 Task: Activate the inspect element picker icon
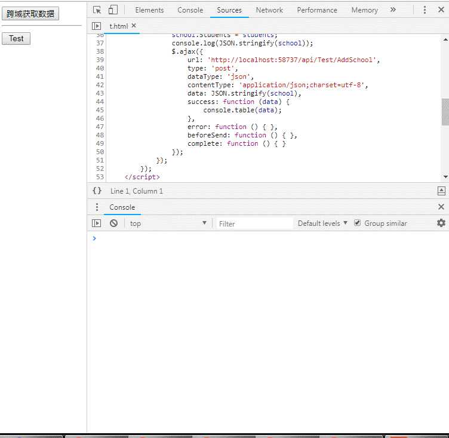click(x=97, y=10)
